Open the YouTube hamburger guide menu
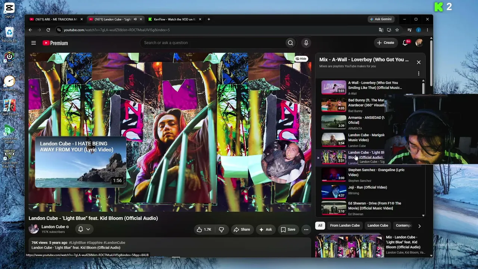Image resolution: width=478 pixels, height=269 pixels. point(34,43)
